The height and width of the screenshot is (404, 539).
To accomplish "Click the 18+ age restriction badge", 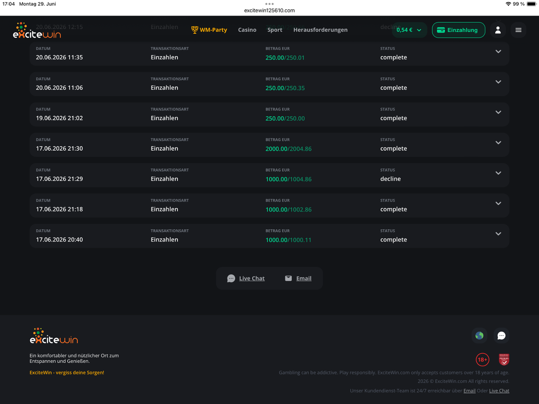I will click(482, 359).
